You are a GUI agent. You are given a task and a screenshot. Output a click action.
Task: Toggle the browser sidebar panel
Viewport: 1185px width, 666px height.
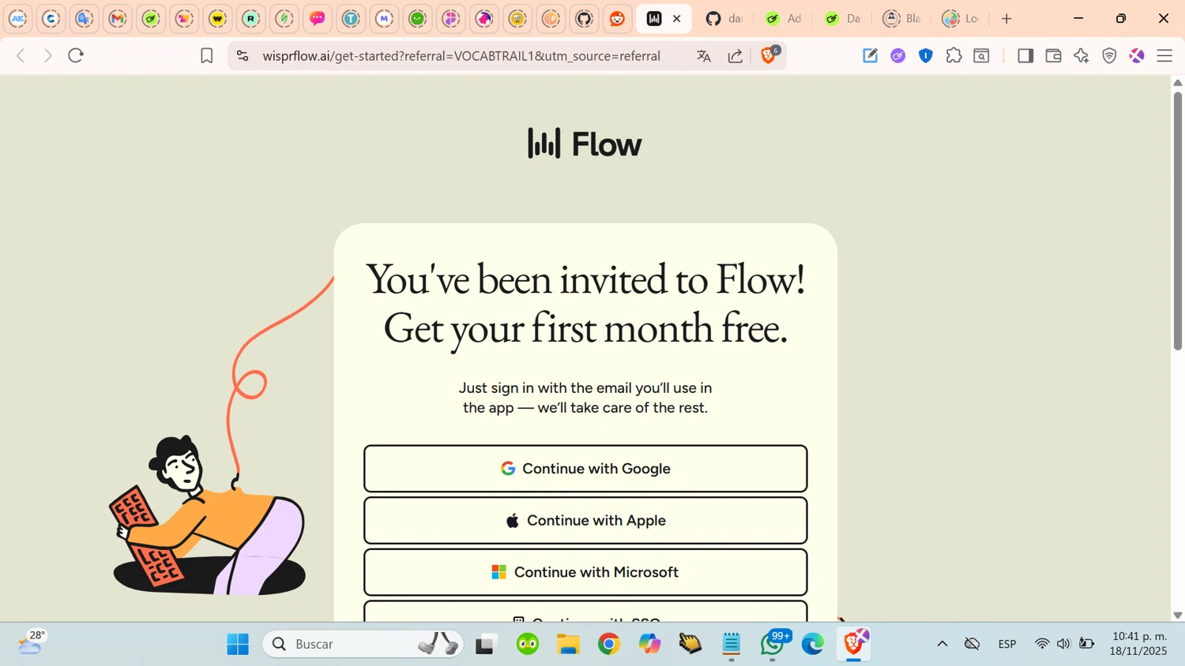(1025, 55)
